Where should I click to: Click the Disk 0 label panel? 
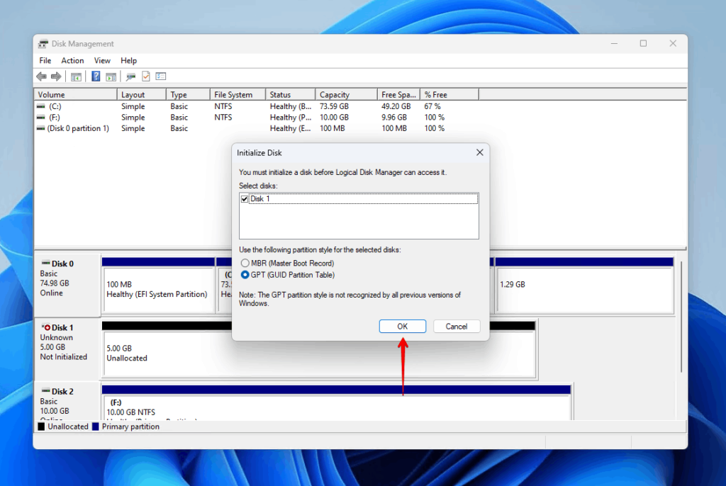pyautogui.click(x=67, y=285)
